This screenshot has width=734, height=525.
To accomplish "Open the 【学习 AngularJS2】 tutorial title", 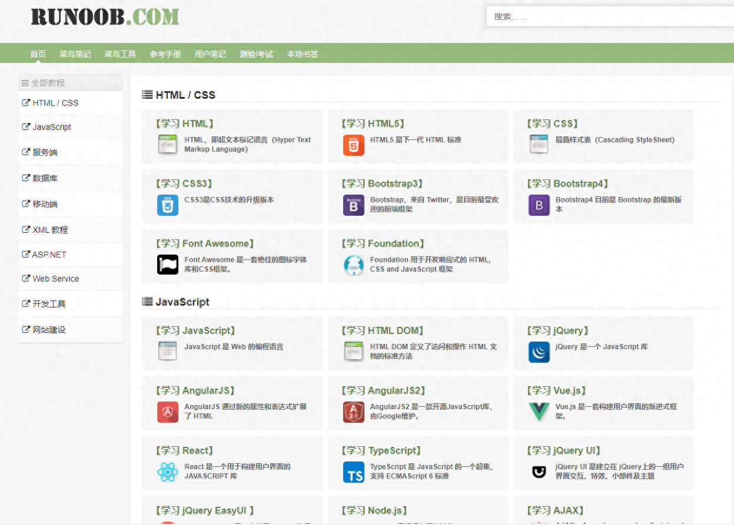I will (x=383, y=390).
